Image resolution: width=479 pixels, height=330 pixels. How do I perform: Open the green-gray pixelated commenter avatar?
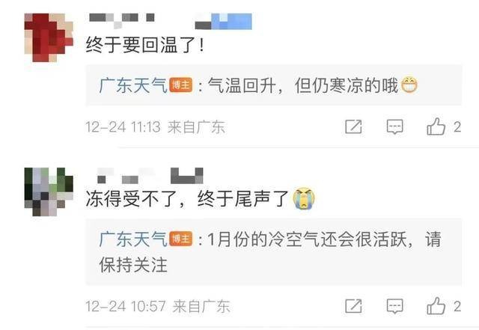[x=49, y=192]
